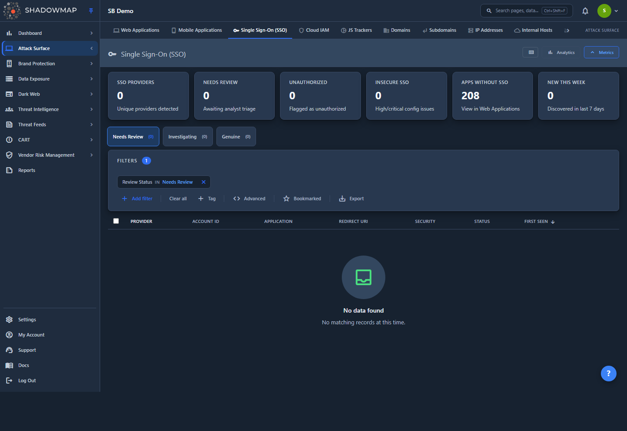Collapse the Metrics panel toggle
Viewport: 627px width, 431px height.
tap(601, 52)
